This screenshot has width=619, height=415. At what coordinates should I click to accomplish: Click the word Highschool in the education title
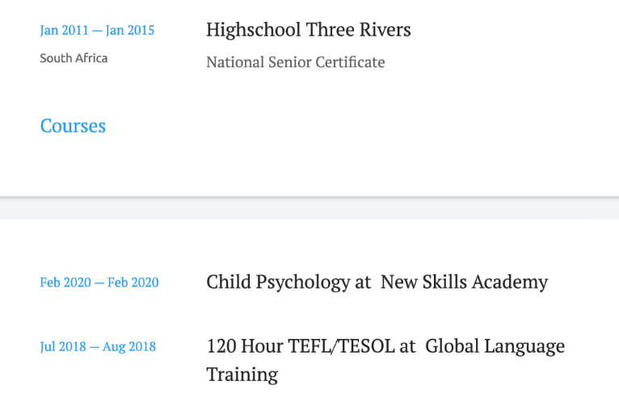pos(253,30)
